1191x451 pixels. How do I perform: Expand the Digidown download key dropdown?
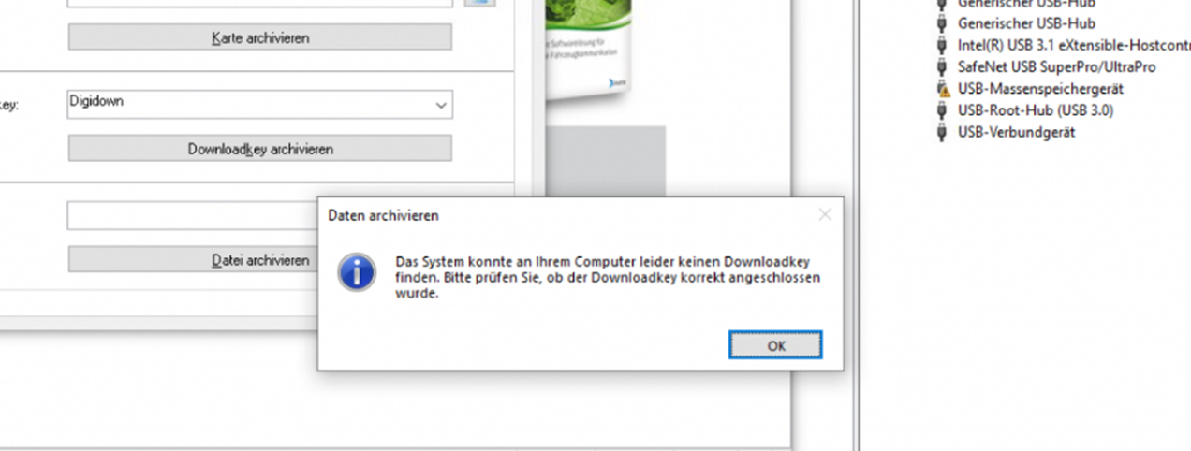(441, 106)
